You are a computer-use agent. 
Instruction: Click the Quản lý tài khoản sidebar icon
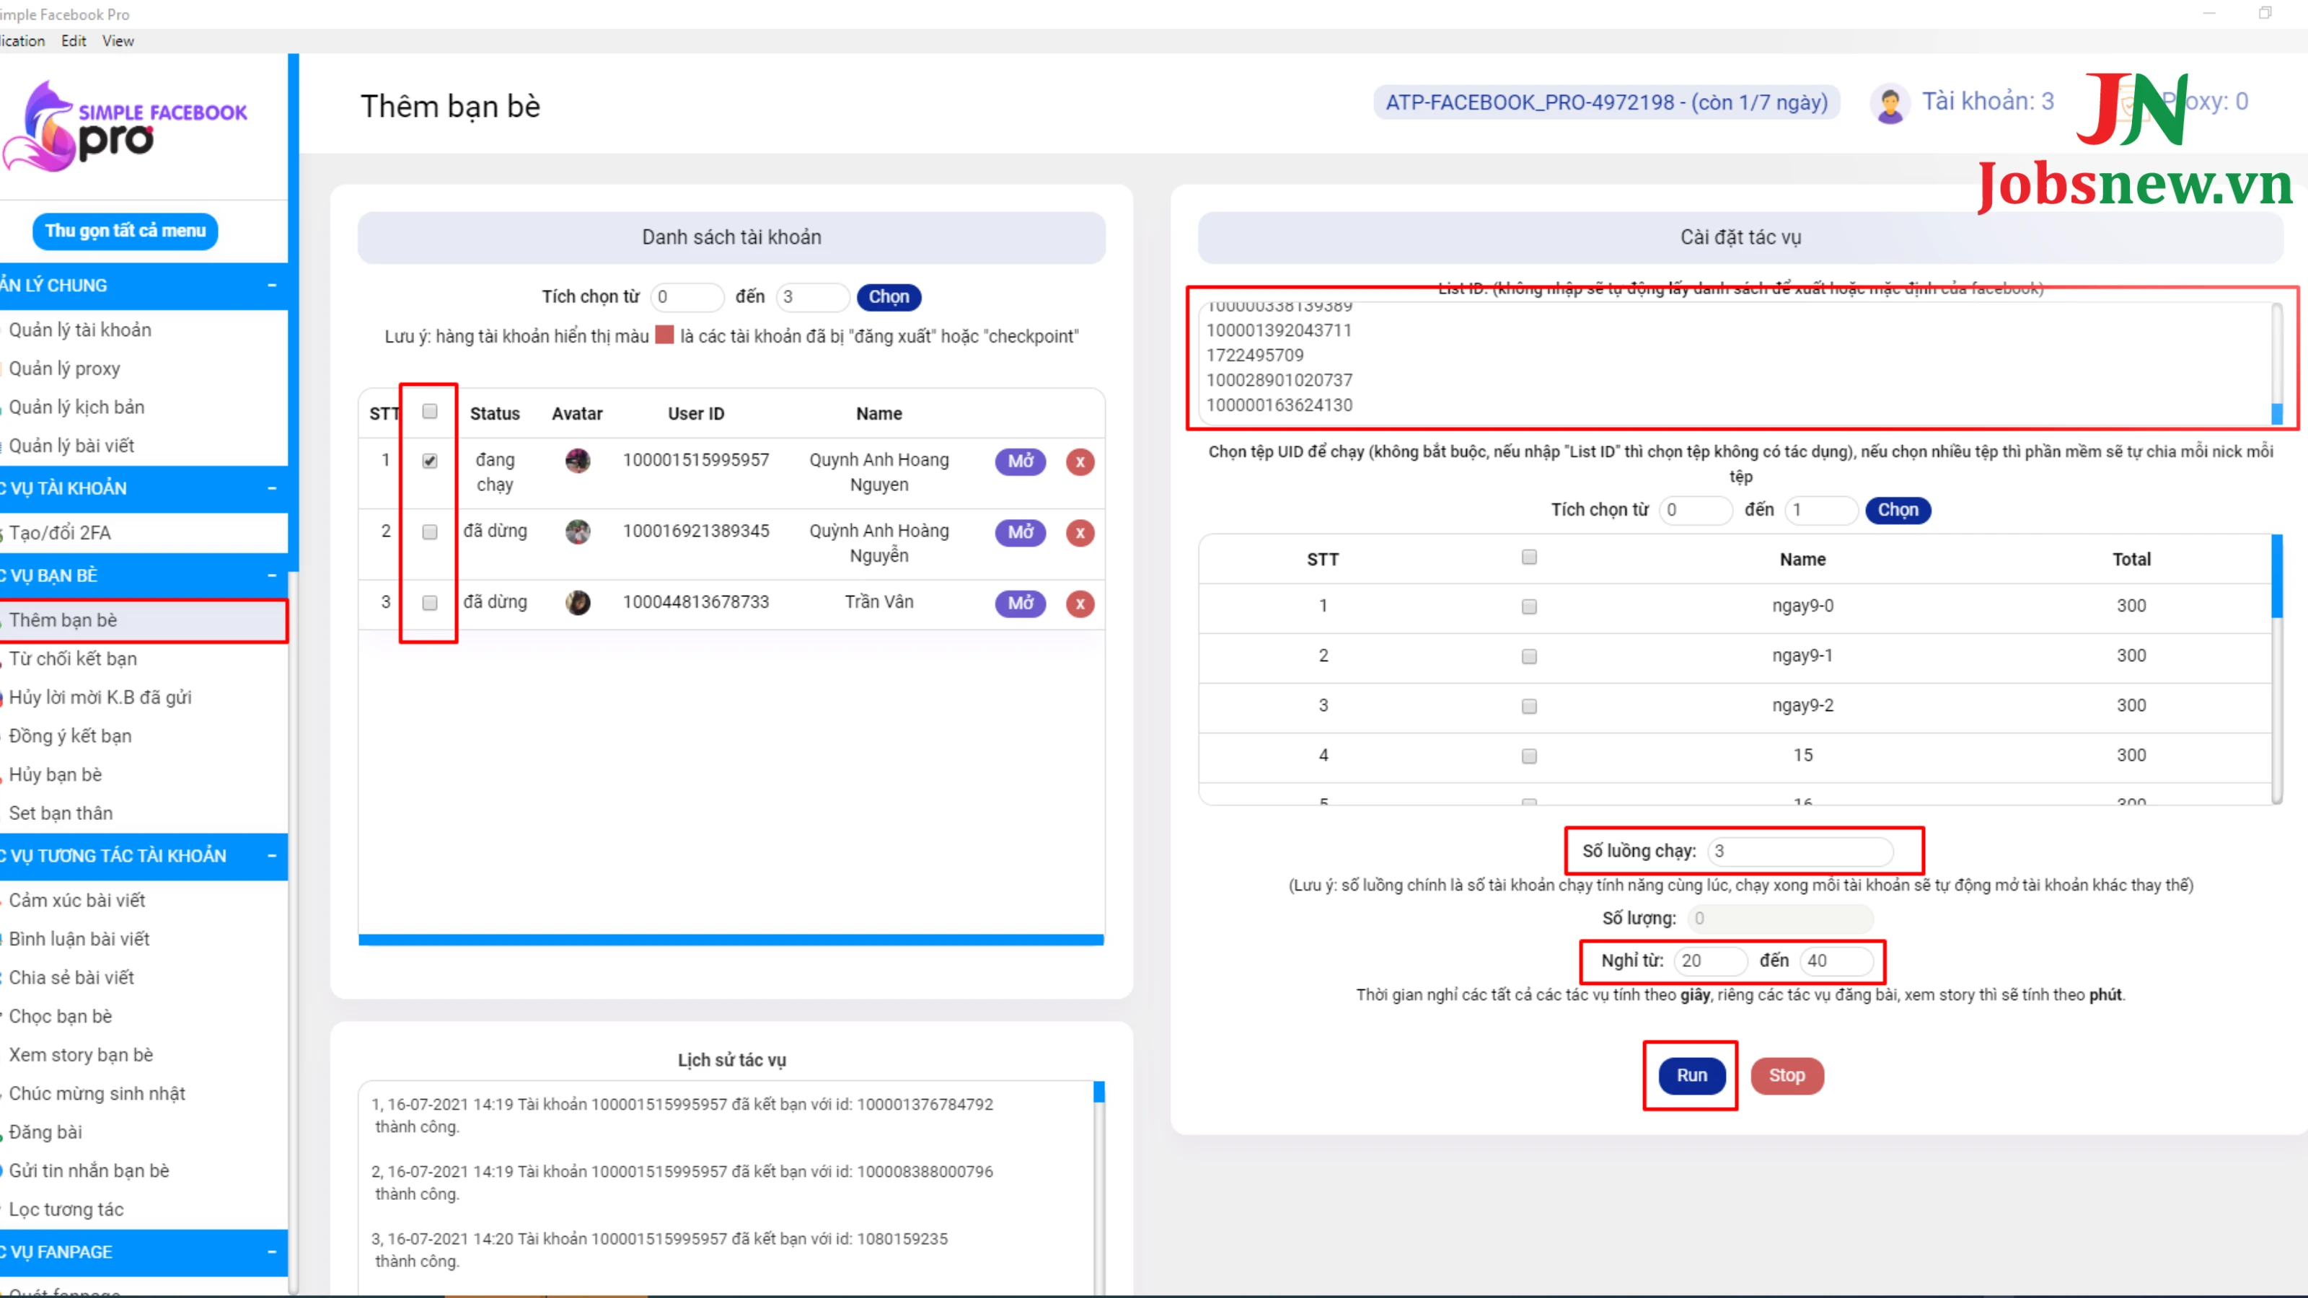81,328
